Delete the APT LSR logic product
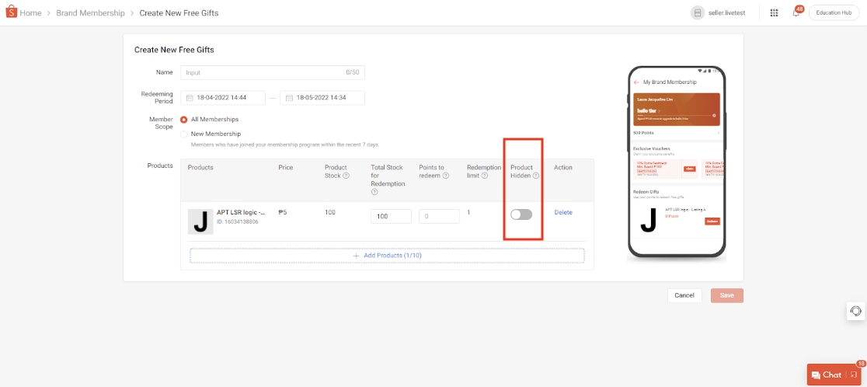 tap(563, 212)
